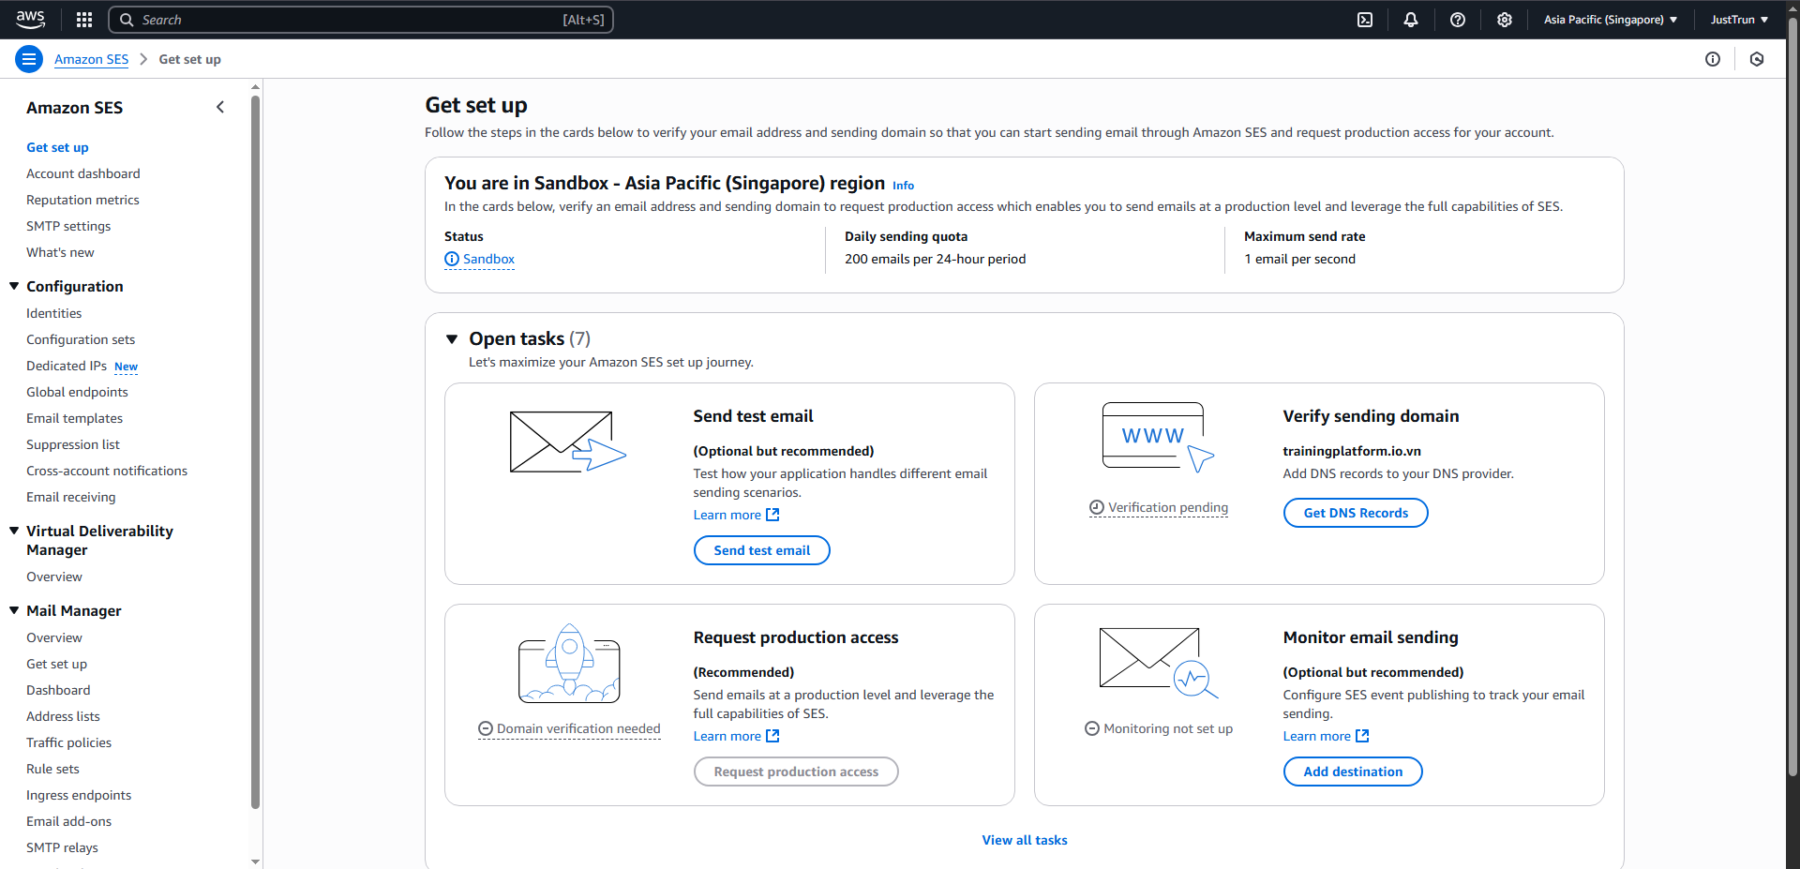
Task: Click the Get DNS Records button
Action: (x=1356, y=513)
